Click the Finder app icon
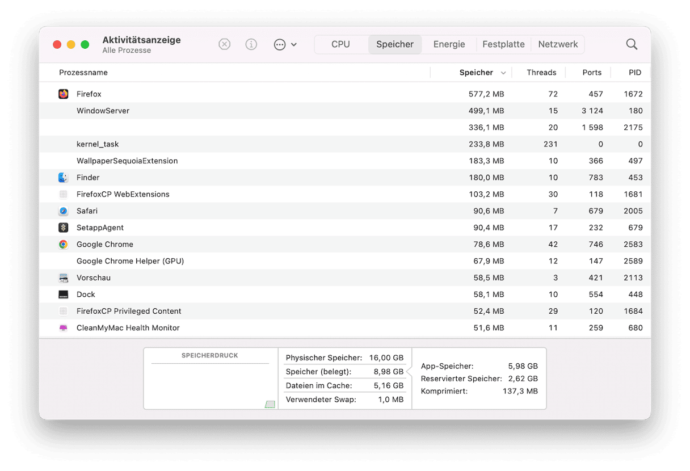This screenshot has width=690, height=471. click(64, 178)
